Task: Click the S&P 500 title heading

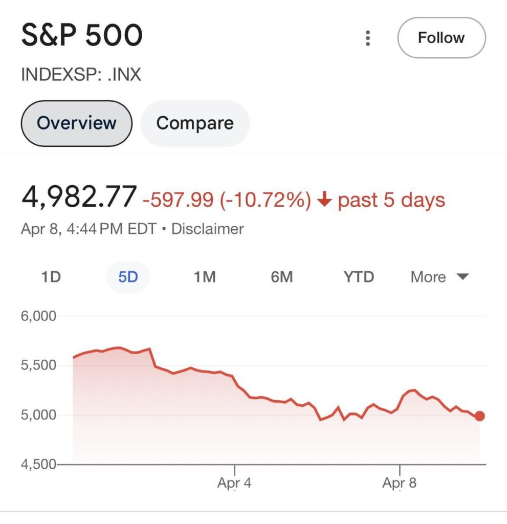Action: pos(82,36)
